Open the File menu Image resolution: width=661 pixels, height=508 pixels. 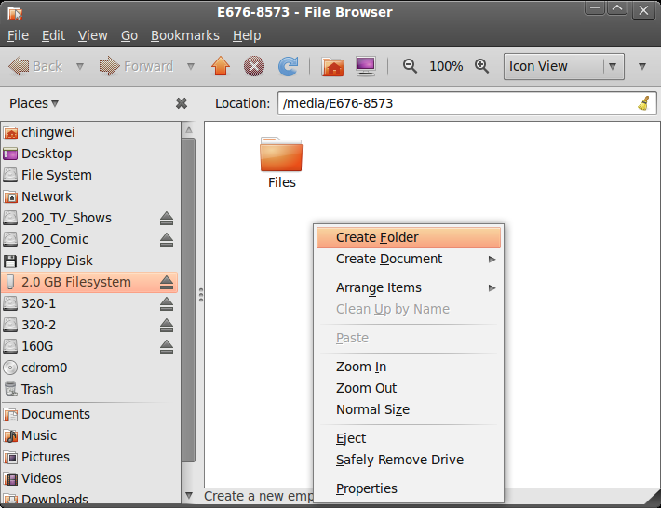point(18,35)
